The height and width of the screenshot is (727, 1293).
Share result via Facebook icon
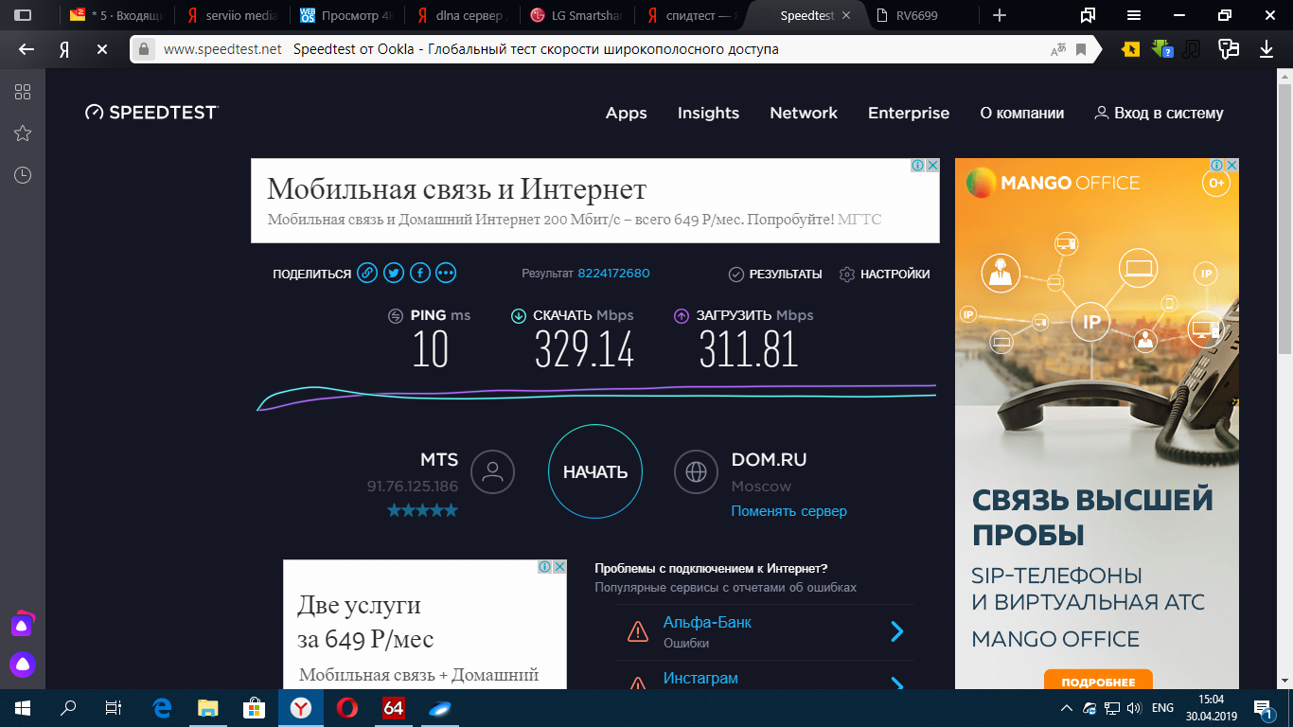[x=419, y=274]
